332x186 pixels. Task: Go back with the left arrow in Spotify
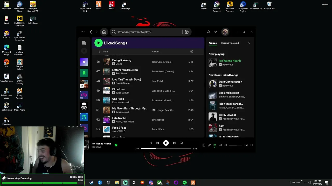click(91, 32)
